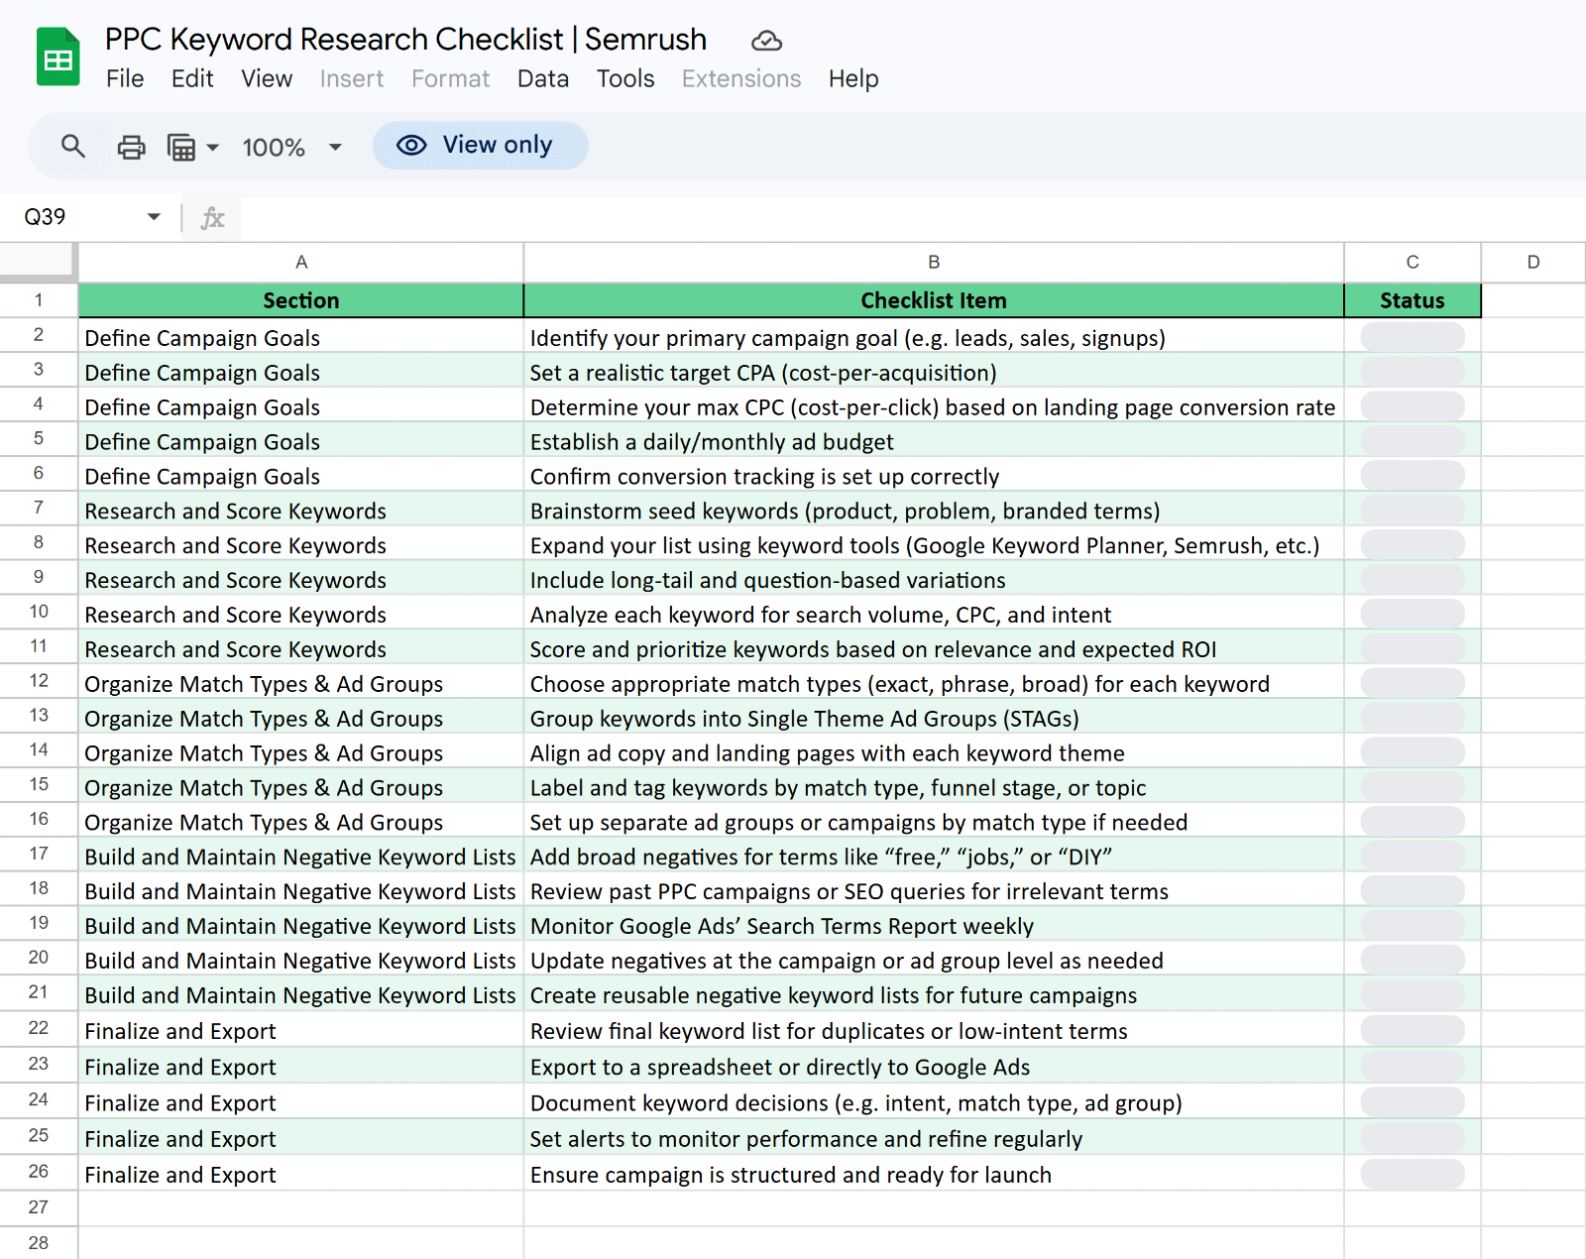Click the spreadsheet title to rename it
The height and width of the screenshot is (1259, 1586).
[x=404, y=40]
